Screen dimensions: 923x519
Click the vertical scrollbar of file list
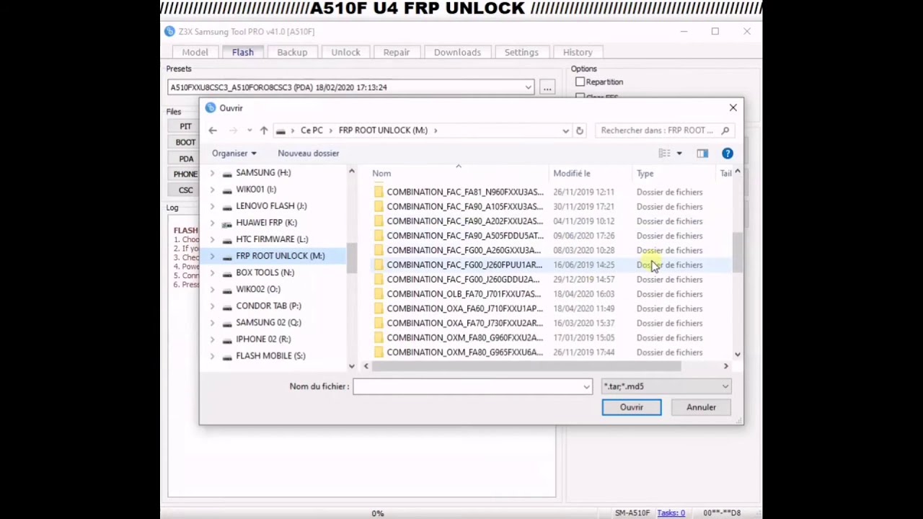(737, 252)
